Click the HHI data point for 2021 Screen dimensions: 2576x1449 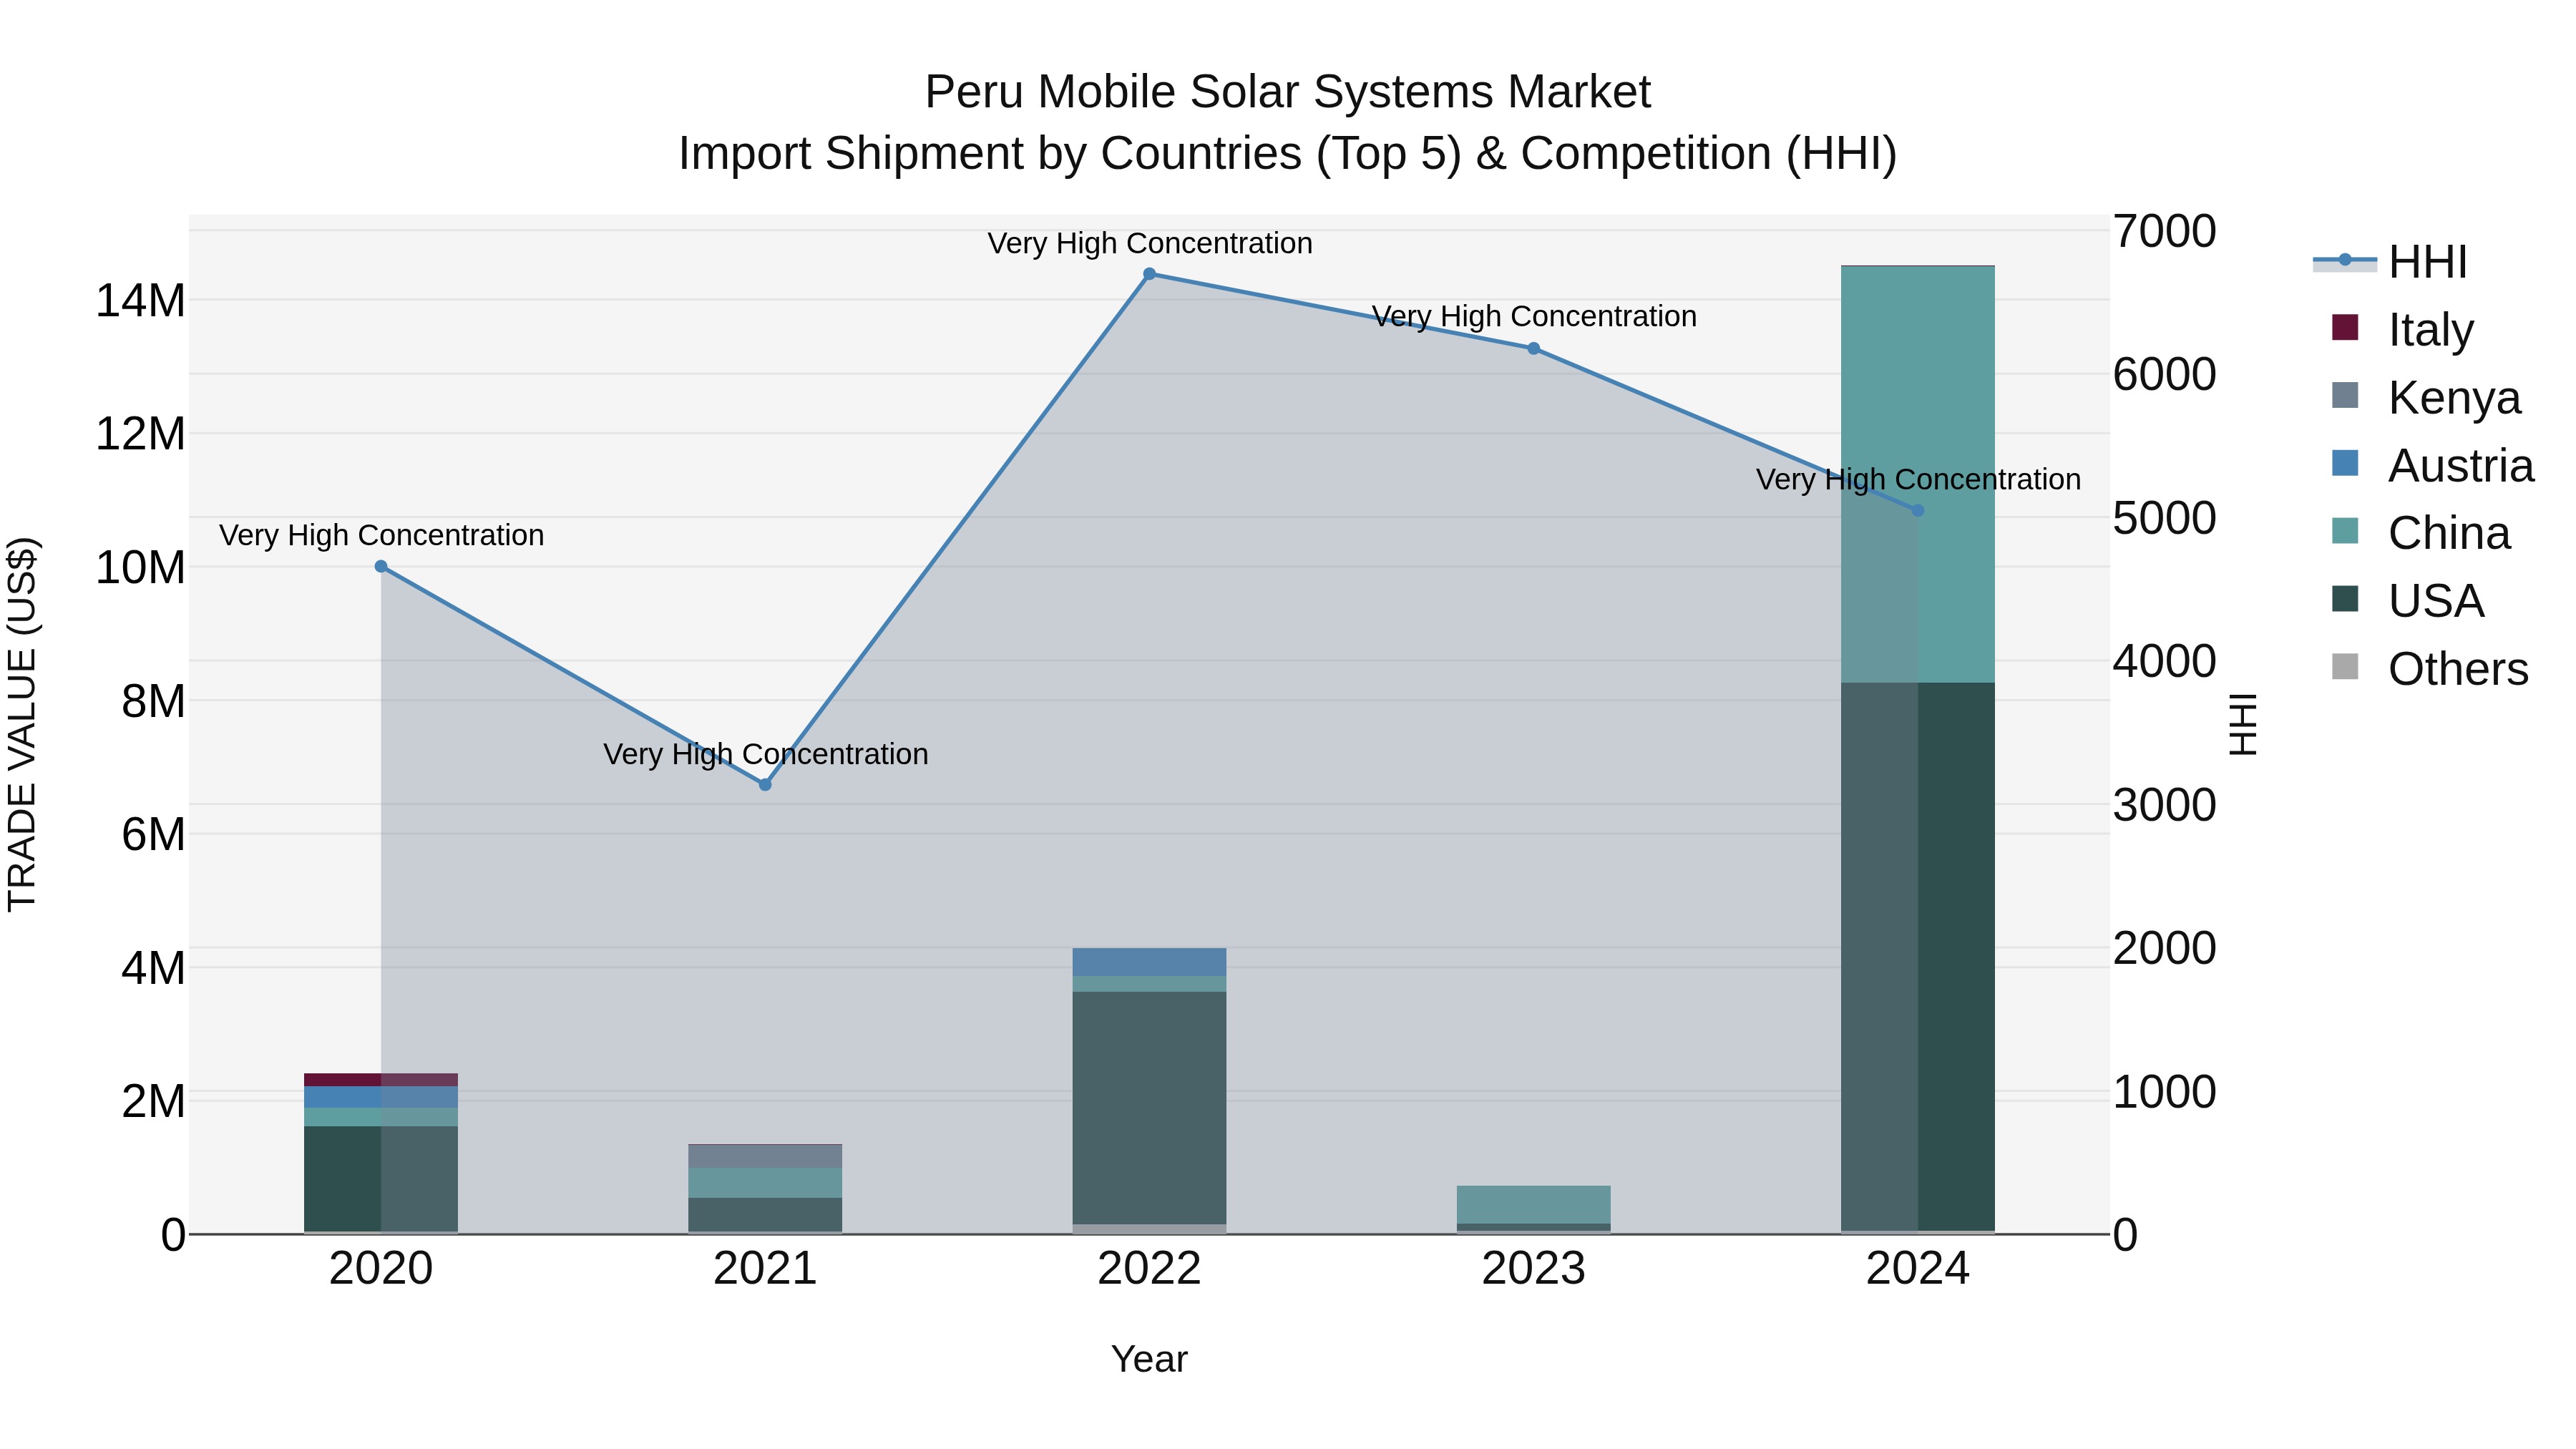(x=765, y=785)
